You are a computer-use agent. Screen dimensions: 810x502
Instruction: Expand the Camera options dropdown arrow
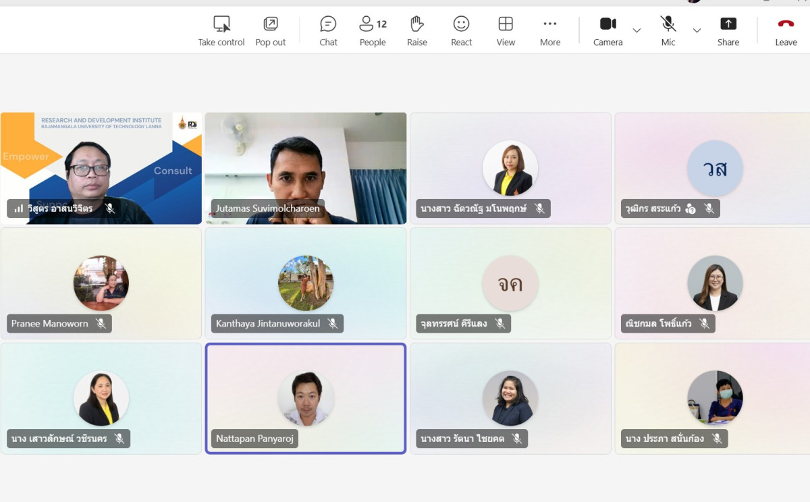[x=637, y=30]
